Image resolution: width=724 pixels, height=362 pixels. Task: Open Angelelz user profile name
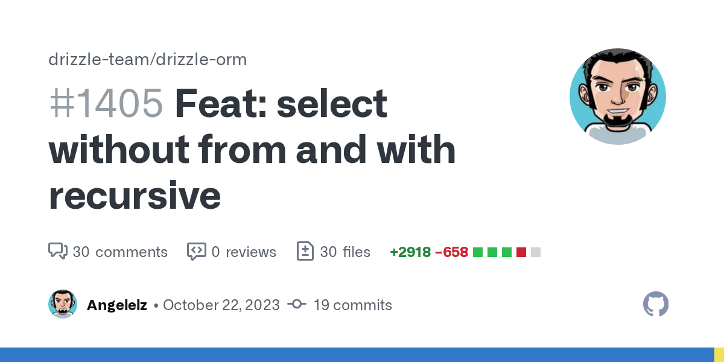[x=117, y=305]
